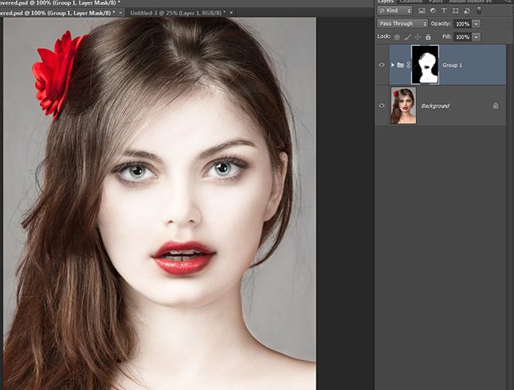Select the Group 1 layer mask thumbnail
Viewport: 514px width, 390px height.
point(425,65)
